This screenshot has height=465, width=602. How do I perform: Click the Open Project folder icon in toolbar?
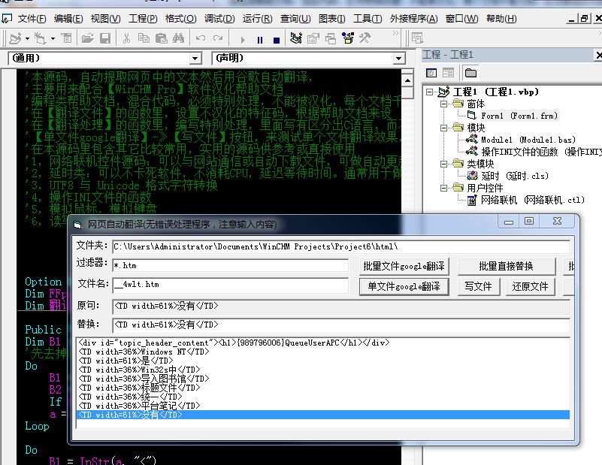click(x=88, y=38)
